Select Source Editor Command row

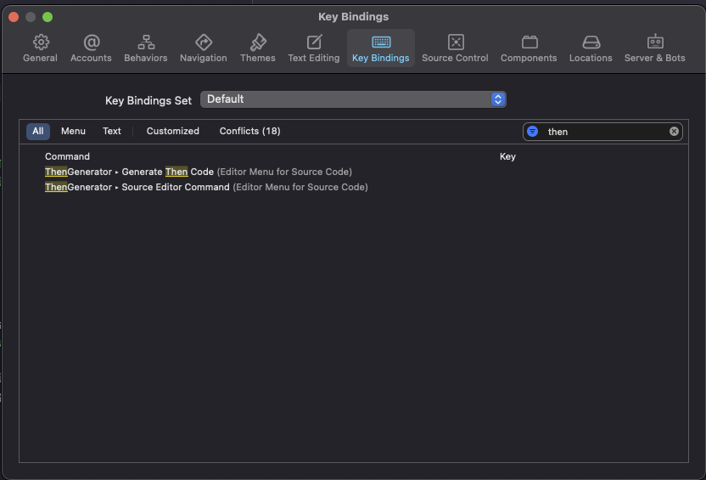coord(354,187)
